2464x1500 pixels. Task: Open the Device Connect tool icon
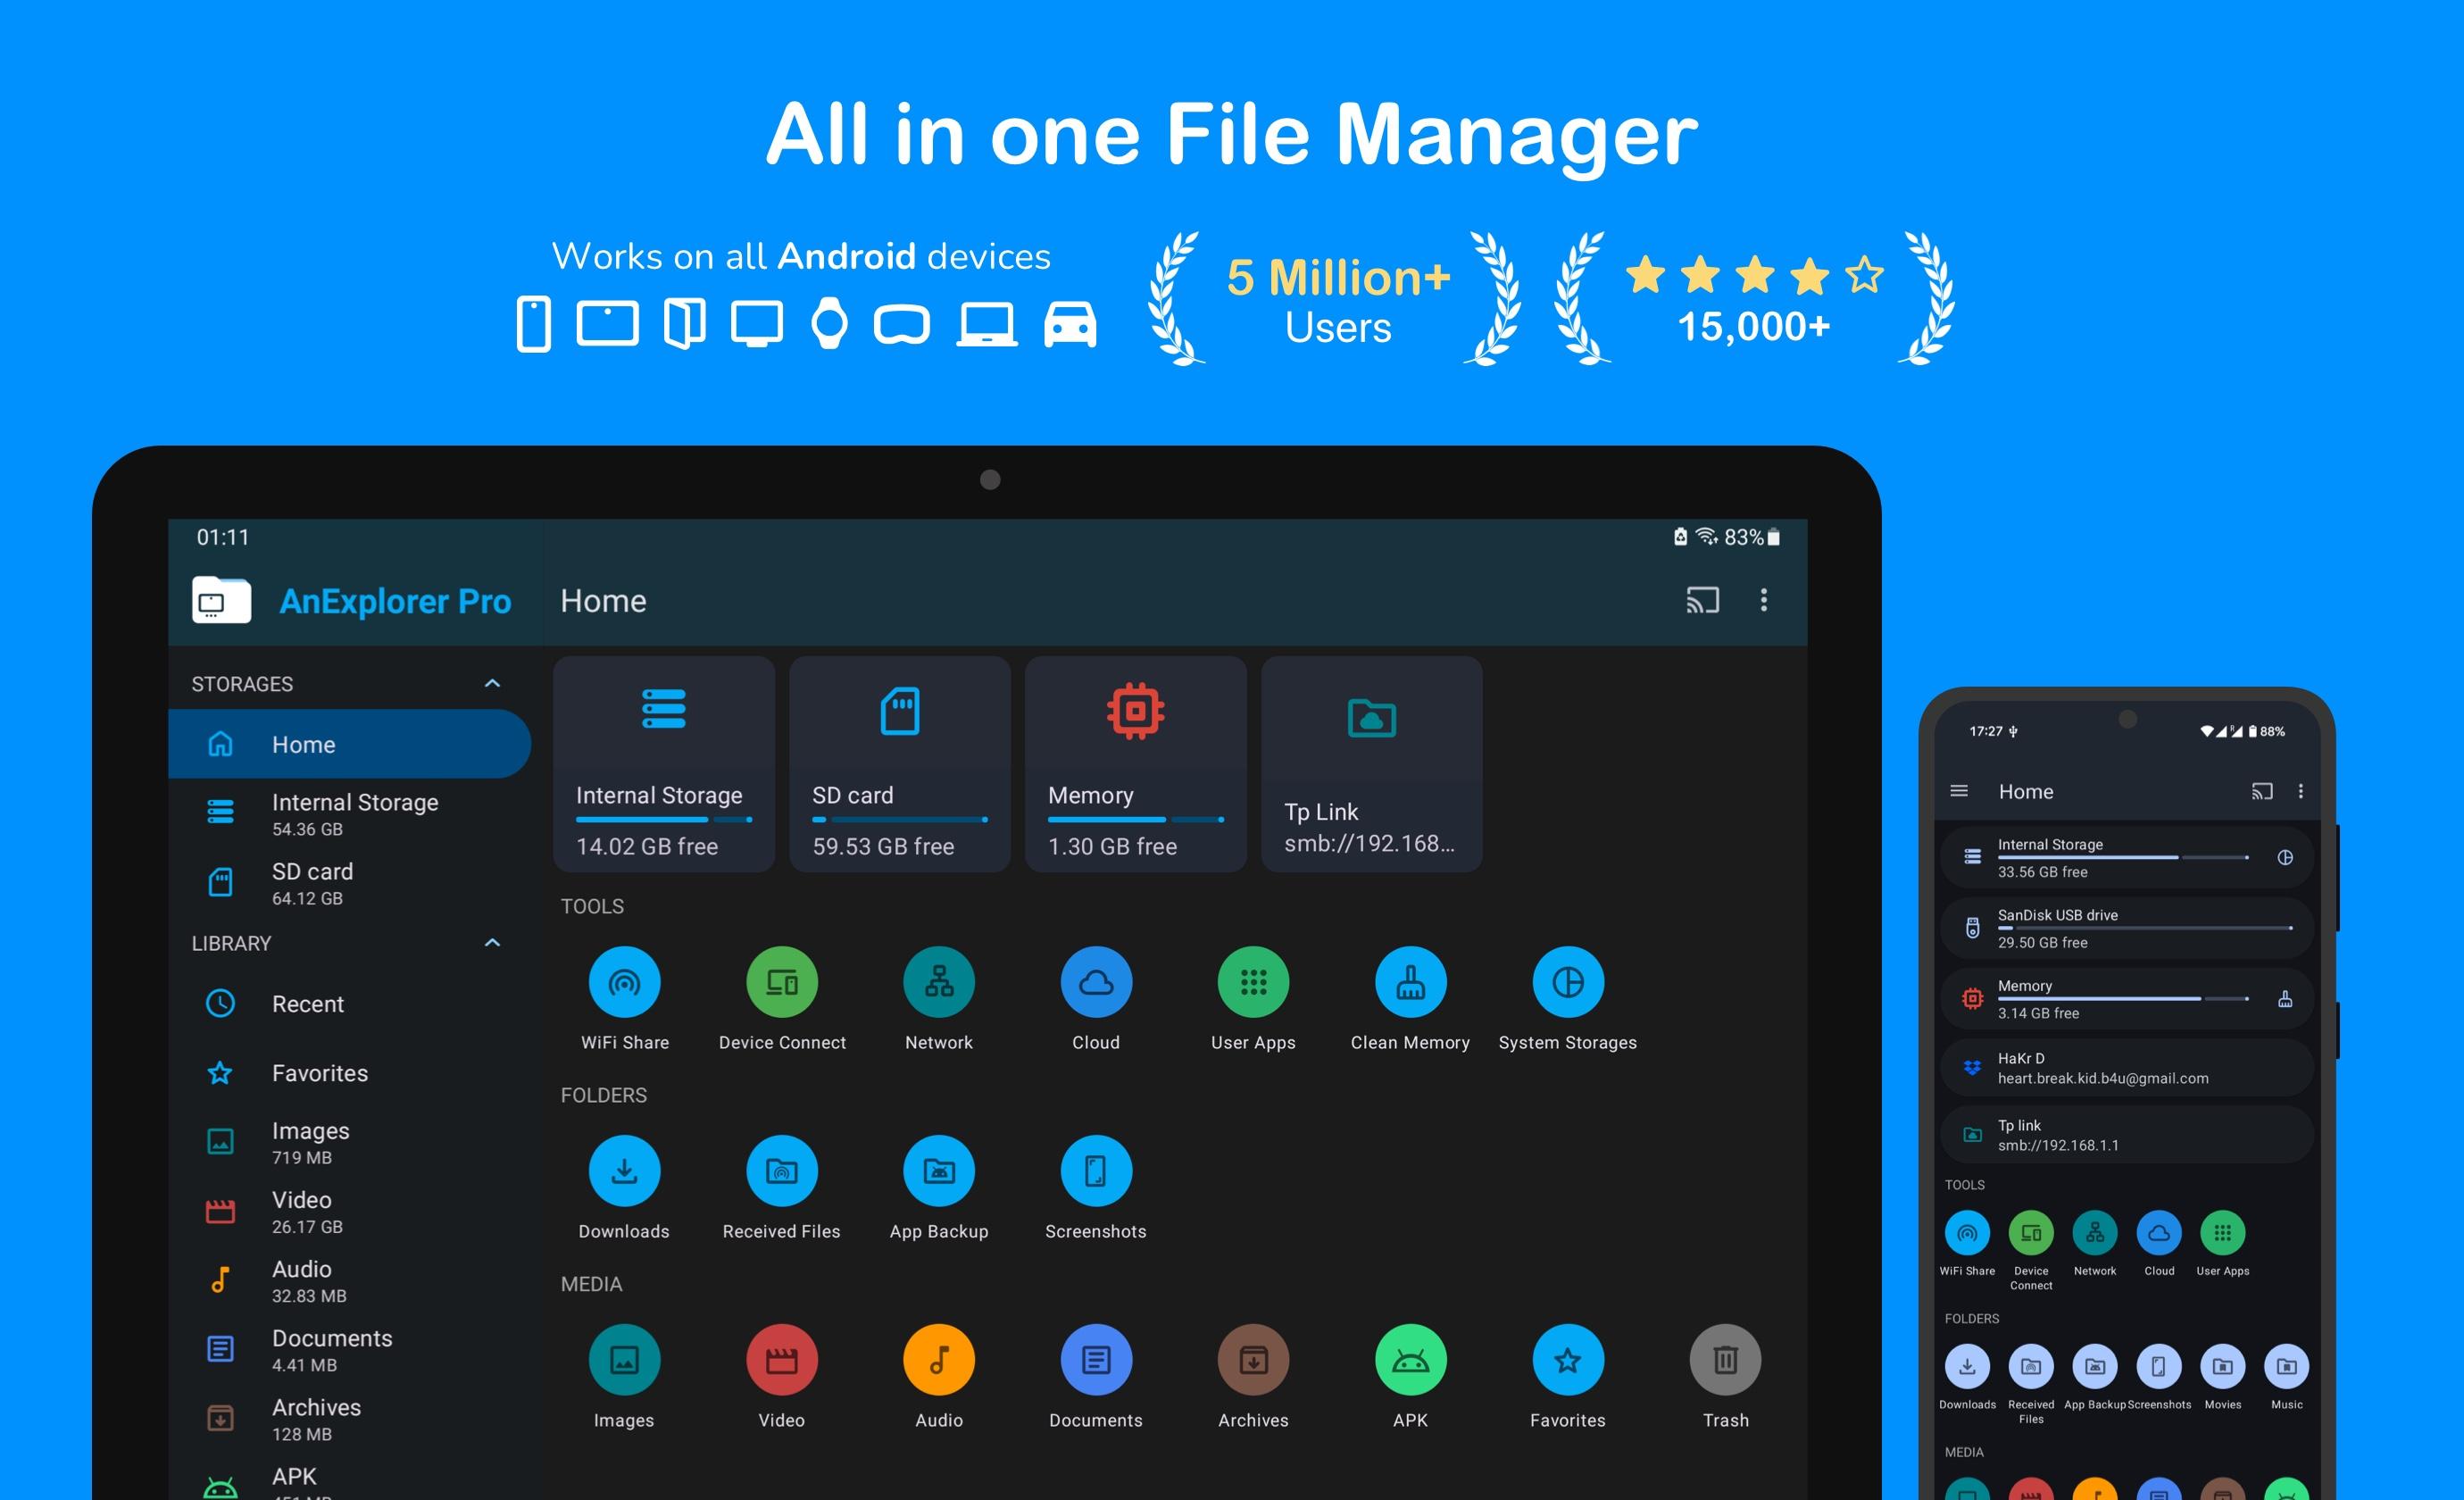point(781,982)
